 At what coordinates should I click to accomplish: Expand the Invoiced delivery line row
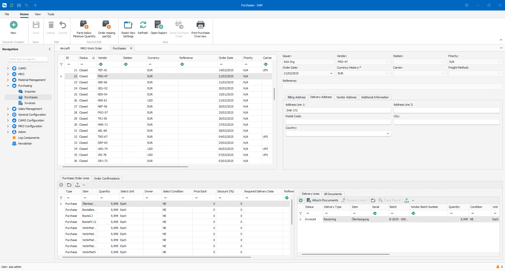pos(300,219)
